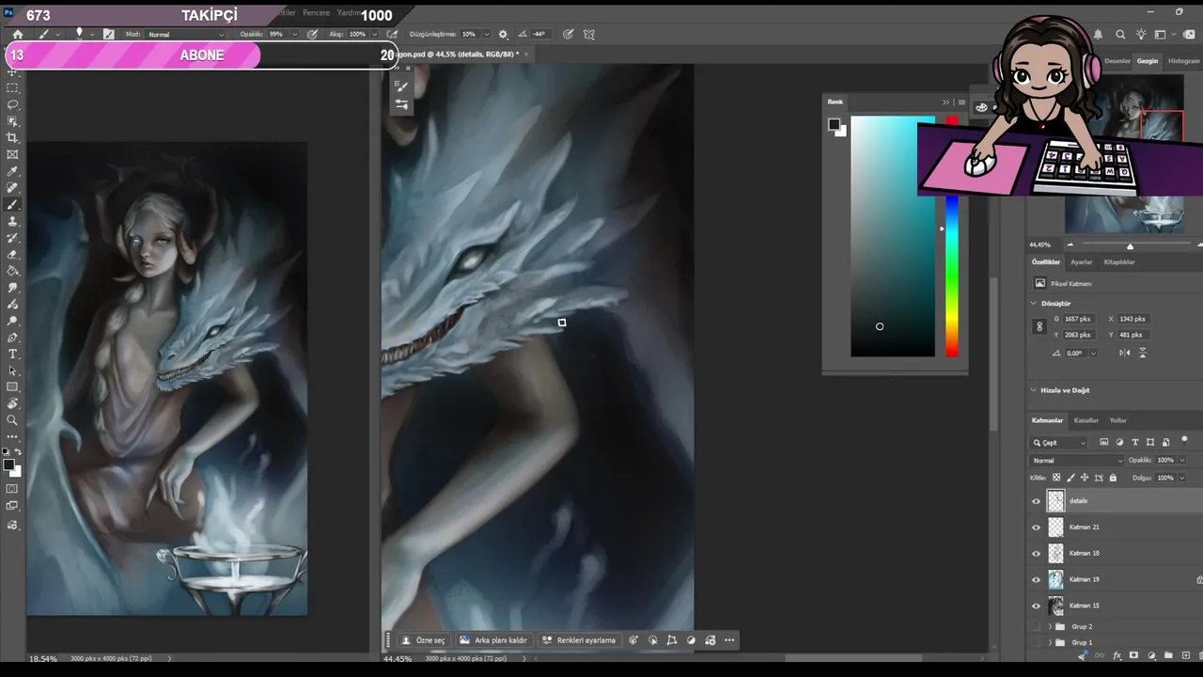Click the foreground color swatch in tools
The width and height of the screenshot is (1203, 677).
8,464
